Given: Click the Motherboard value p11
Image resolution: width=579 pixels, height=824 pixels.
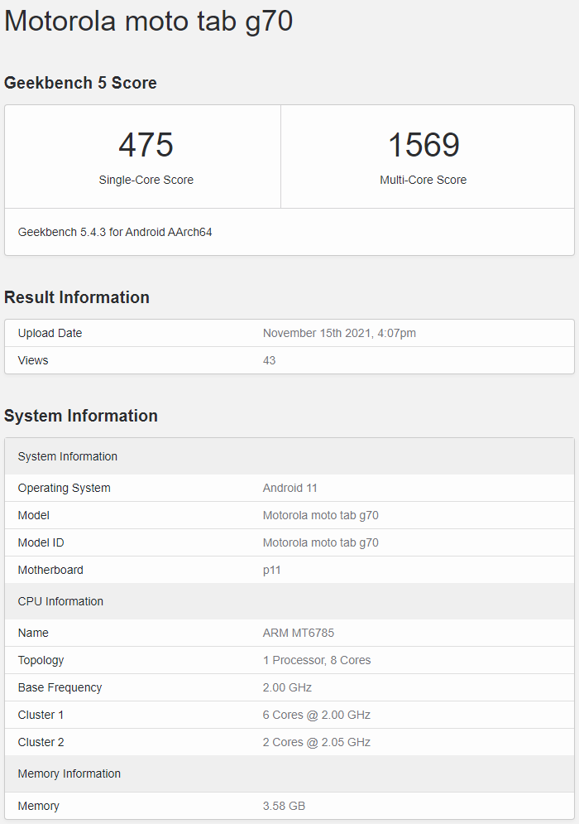Looking at the screenshot, I should click(272, 570).
